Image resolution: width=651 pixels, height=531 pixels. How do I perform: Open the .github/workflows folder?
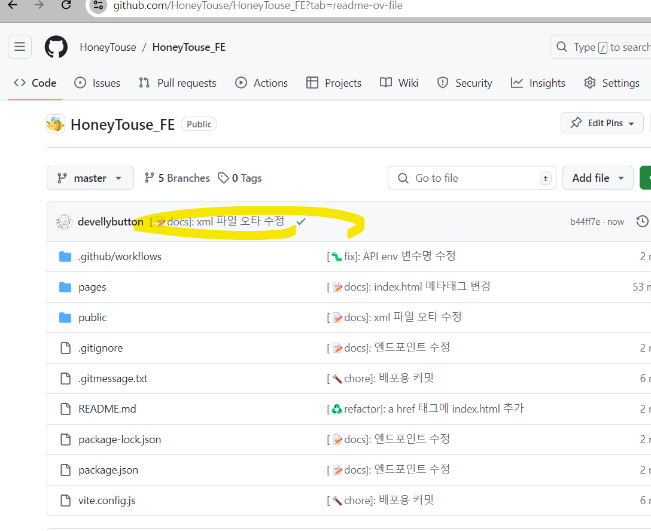click(x=120, y=257)
